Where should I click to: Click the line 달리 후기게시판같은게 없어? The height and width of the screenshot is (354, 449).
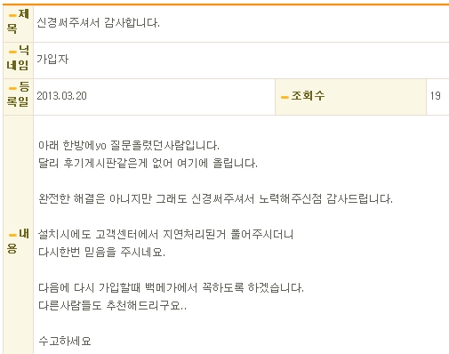point(148,163)
